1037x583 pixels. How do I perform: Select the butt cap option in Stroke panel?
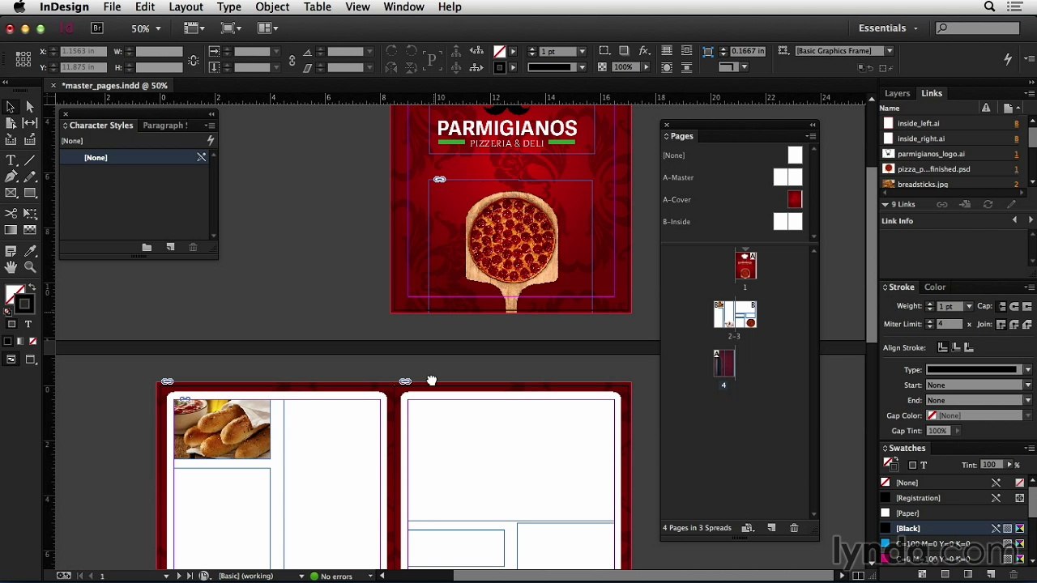(x=1002, y=306)
